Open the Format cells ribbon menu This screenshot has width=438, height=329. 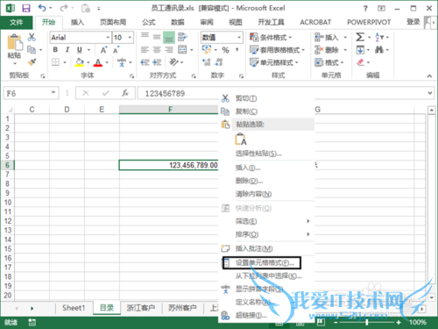point(329,62)
